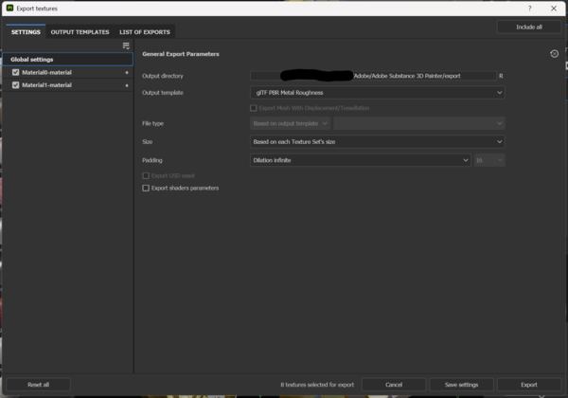This screenshot has width=568, height=398.
Task: Switch to the Output Templates tab
Action: point(80,32)
